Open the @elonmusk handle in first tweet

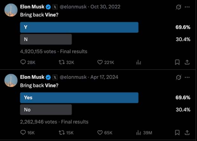[x=73, y=7]
